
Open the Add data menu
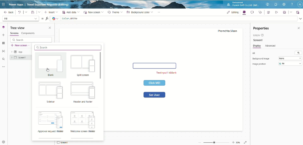pyautogui.click(x=71, y=12)
